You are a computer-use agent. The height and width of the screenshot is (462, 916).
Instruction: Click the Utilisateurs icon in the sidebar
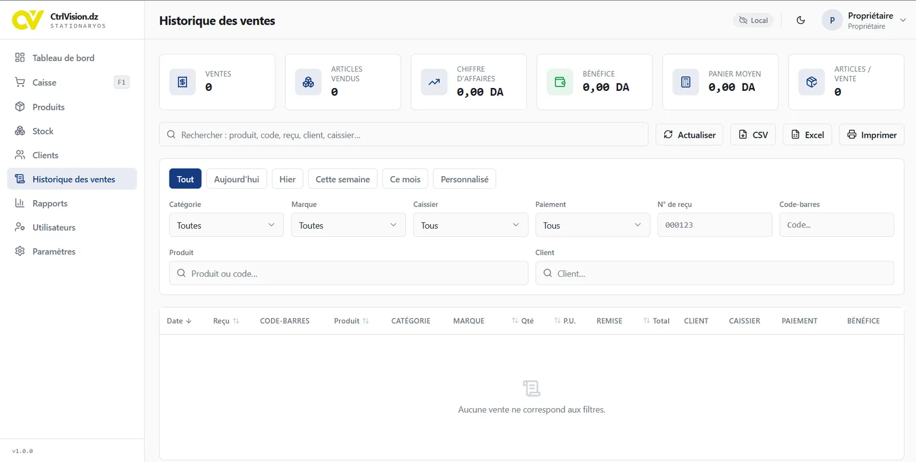tap(20, 227)
